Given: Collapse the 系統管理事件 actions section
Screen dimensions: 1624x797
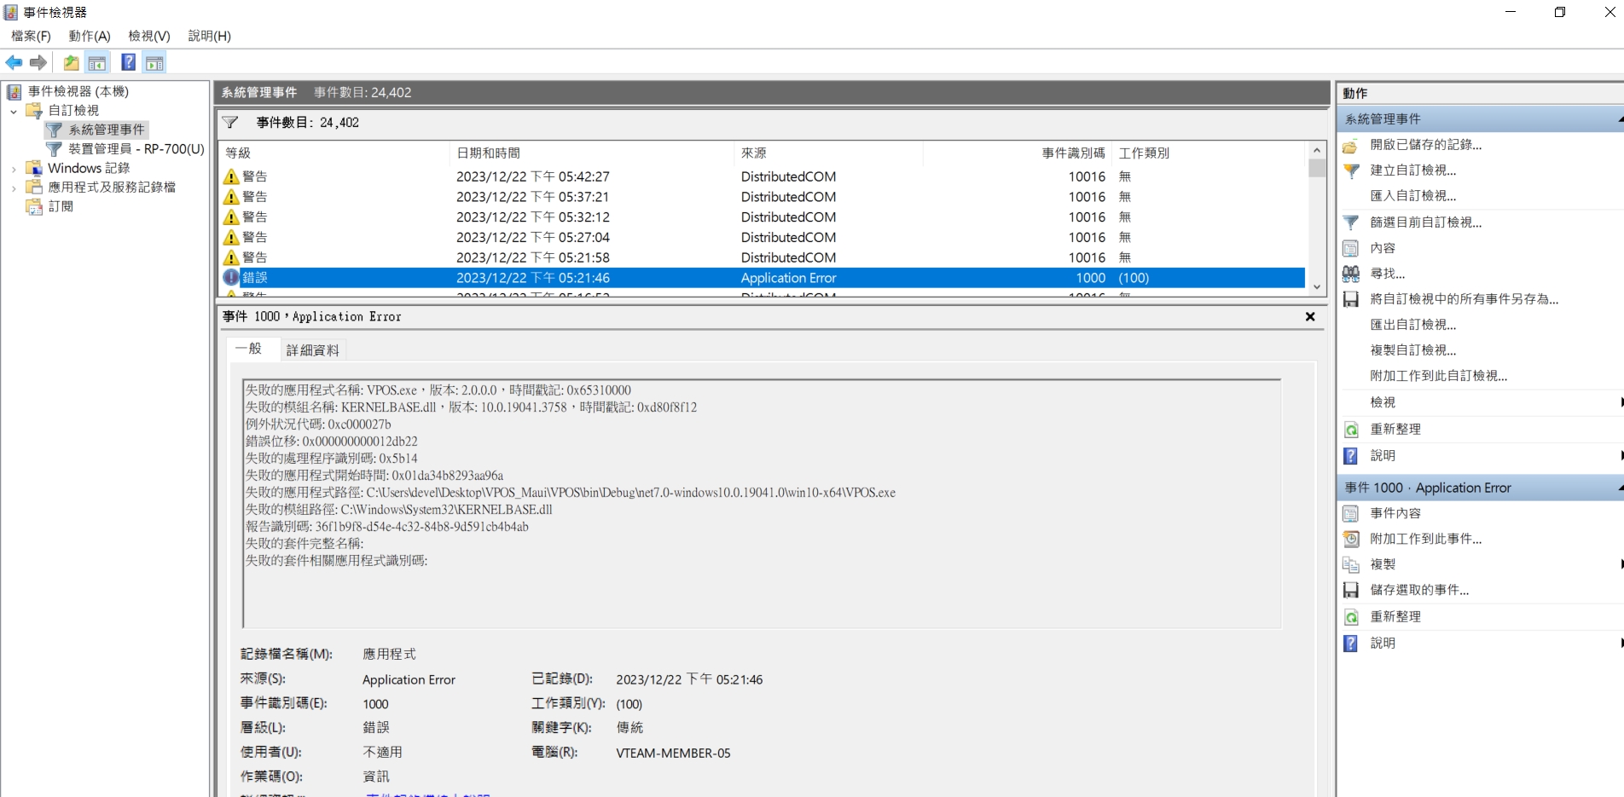Looking at the screenshot, I should [x=1620, y=119].
